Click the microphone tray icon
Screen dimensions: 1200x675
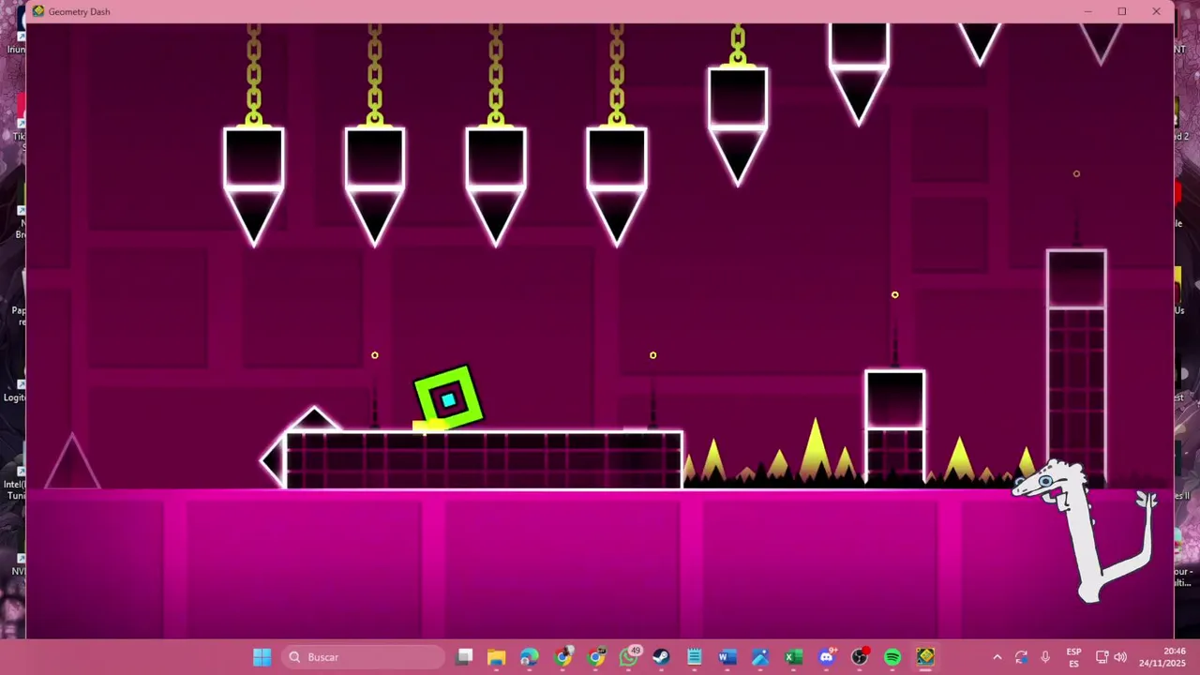1045,657
